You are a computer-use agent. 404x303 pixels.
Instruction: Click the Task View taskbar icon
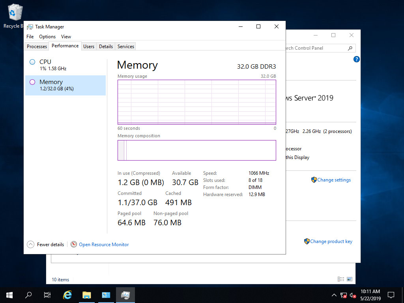pyautogui.click(x=47, y=295)
